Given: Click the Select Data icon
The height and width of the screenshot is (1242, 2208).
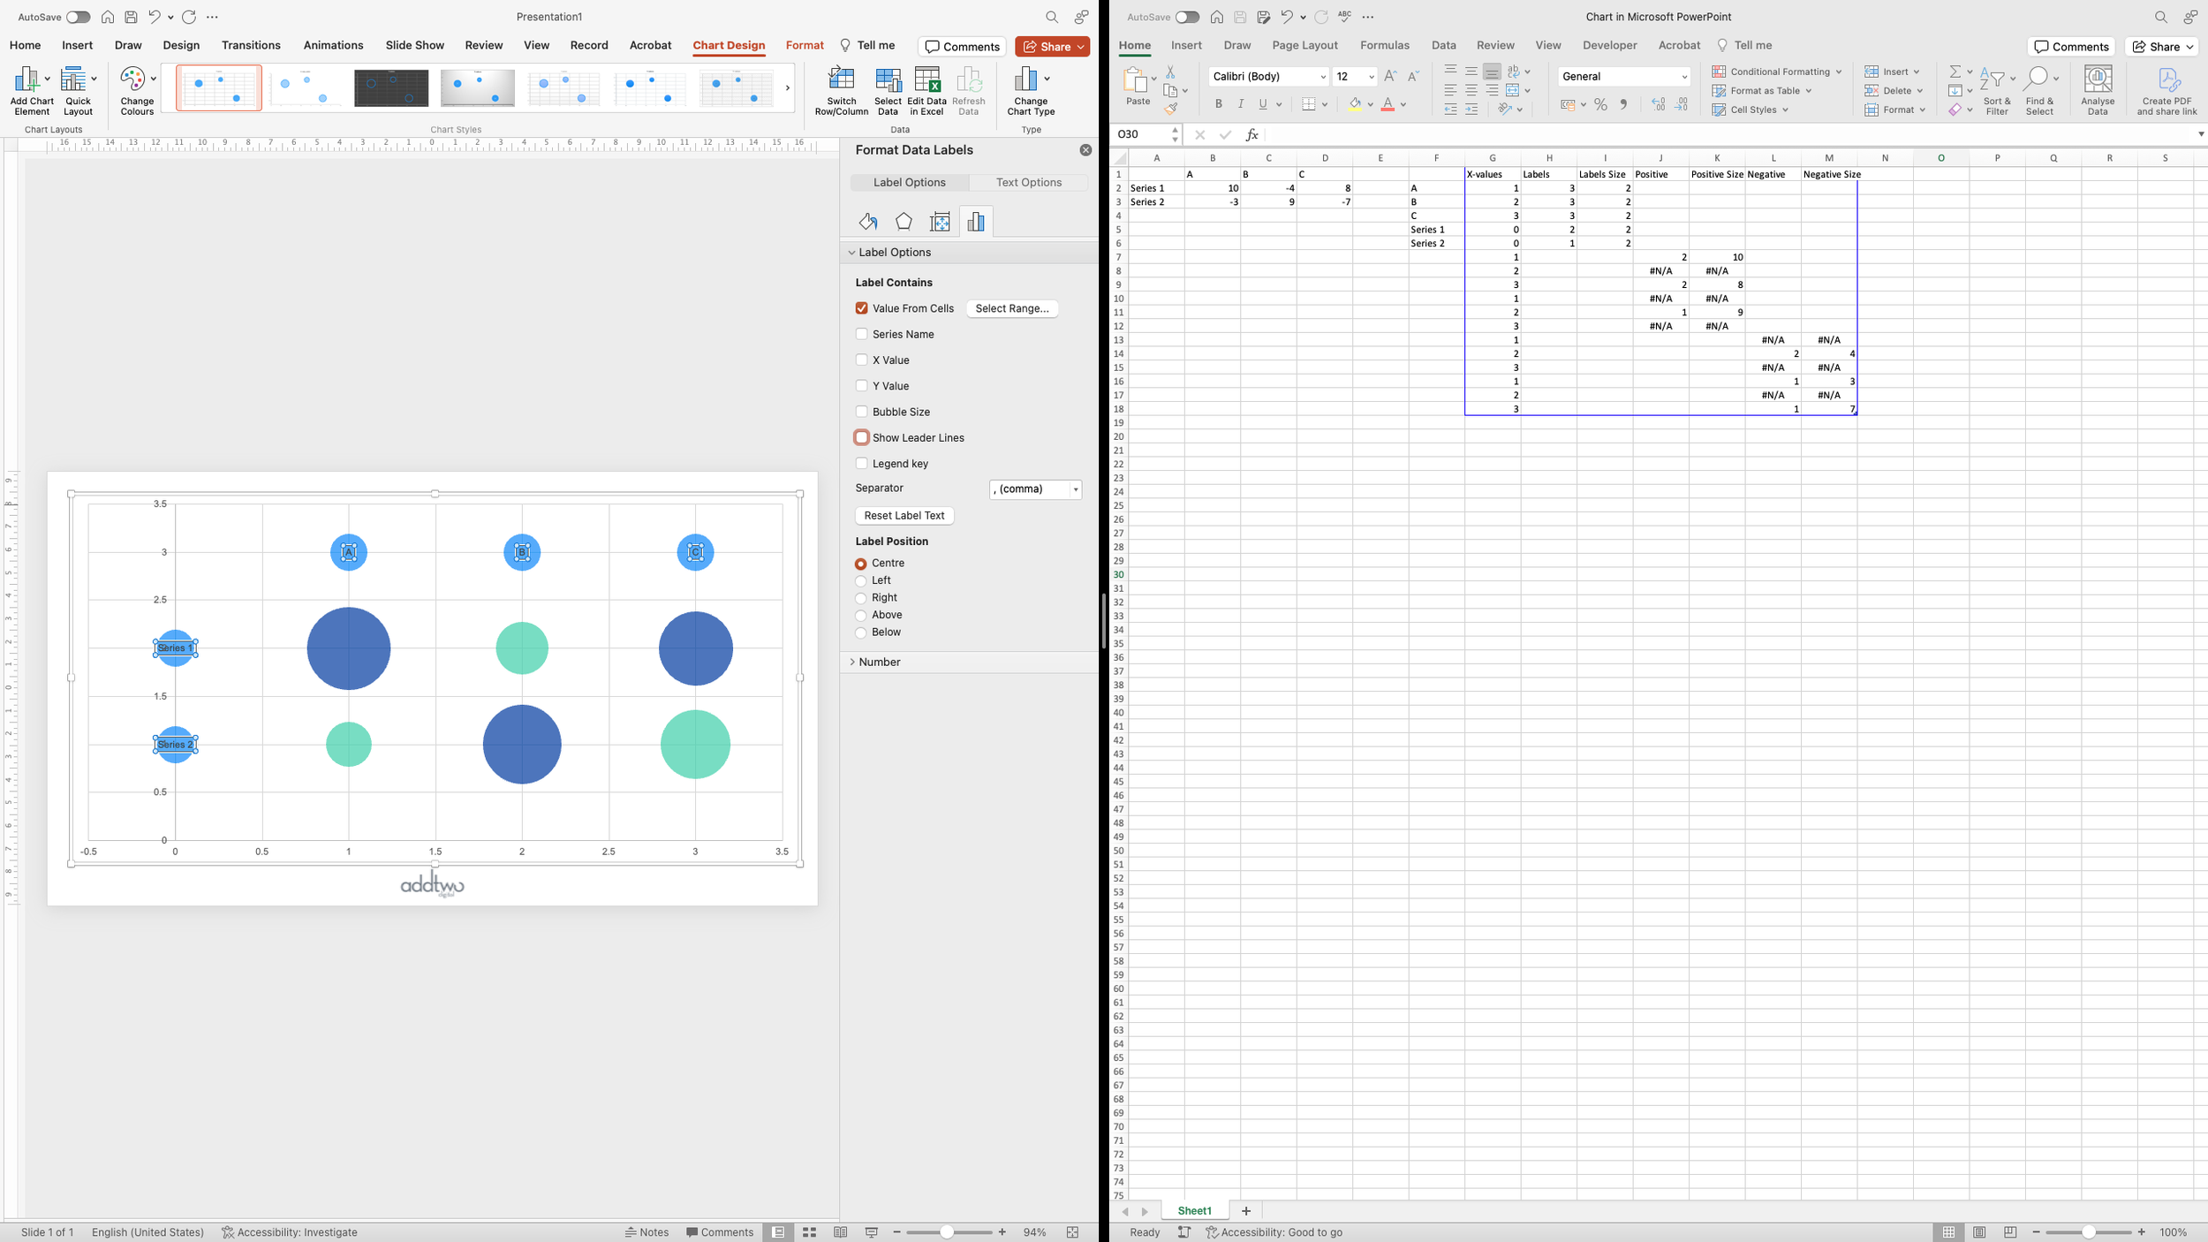Looking at the screenshot, I should 888,81.
